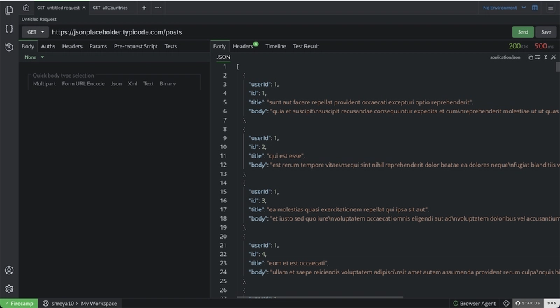Open the shreya10 user entry

point(59,303)
